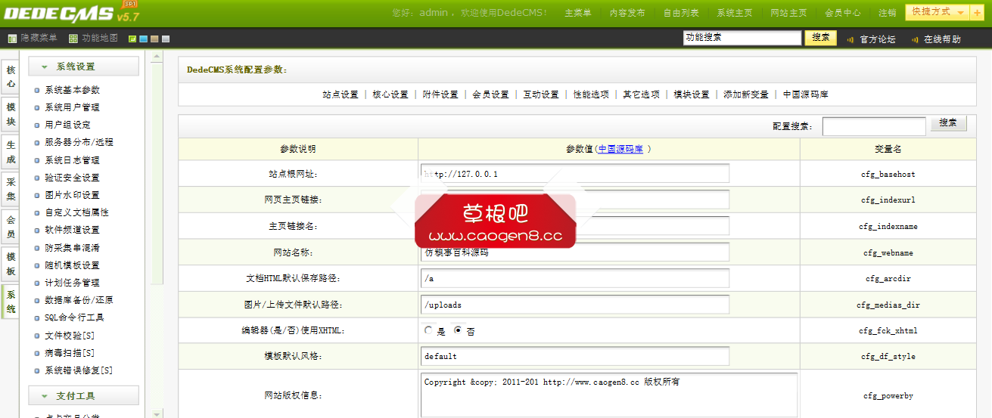Click the top bar 搜索 button
Screen dimensions: 992x418
pyautogui.click(x=820, y=38)
